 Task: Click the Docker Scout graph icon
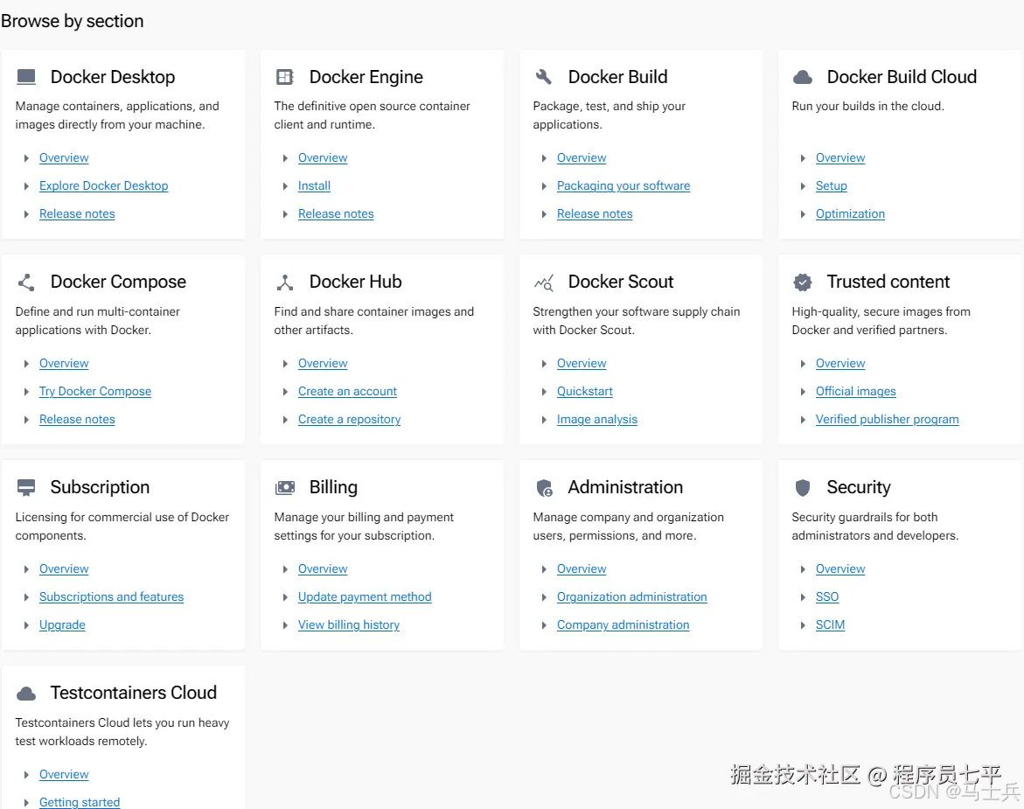pyautogui.click(x=543, y=281)
